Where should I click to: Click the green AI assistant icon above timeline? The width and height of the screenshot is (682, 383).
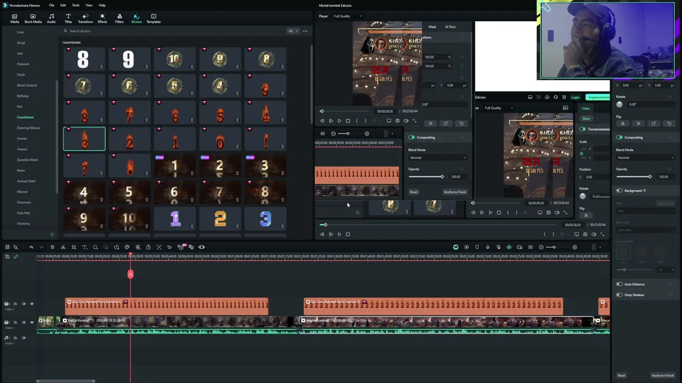click(456, 247)
